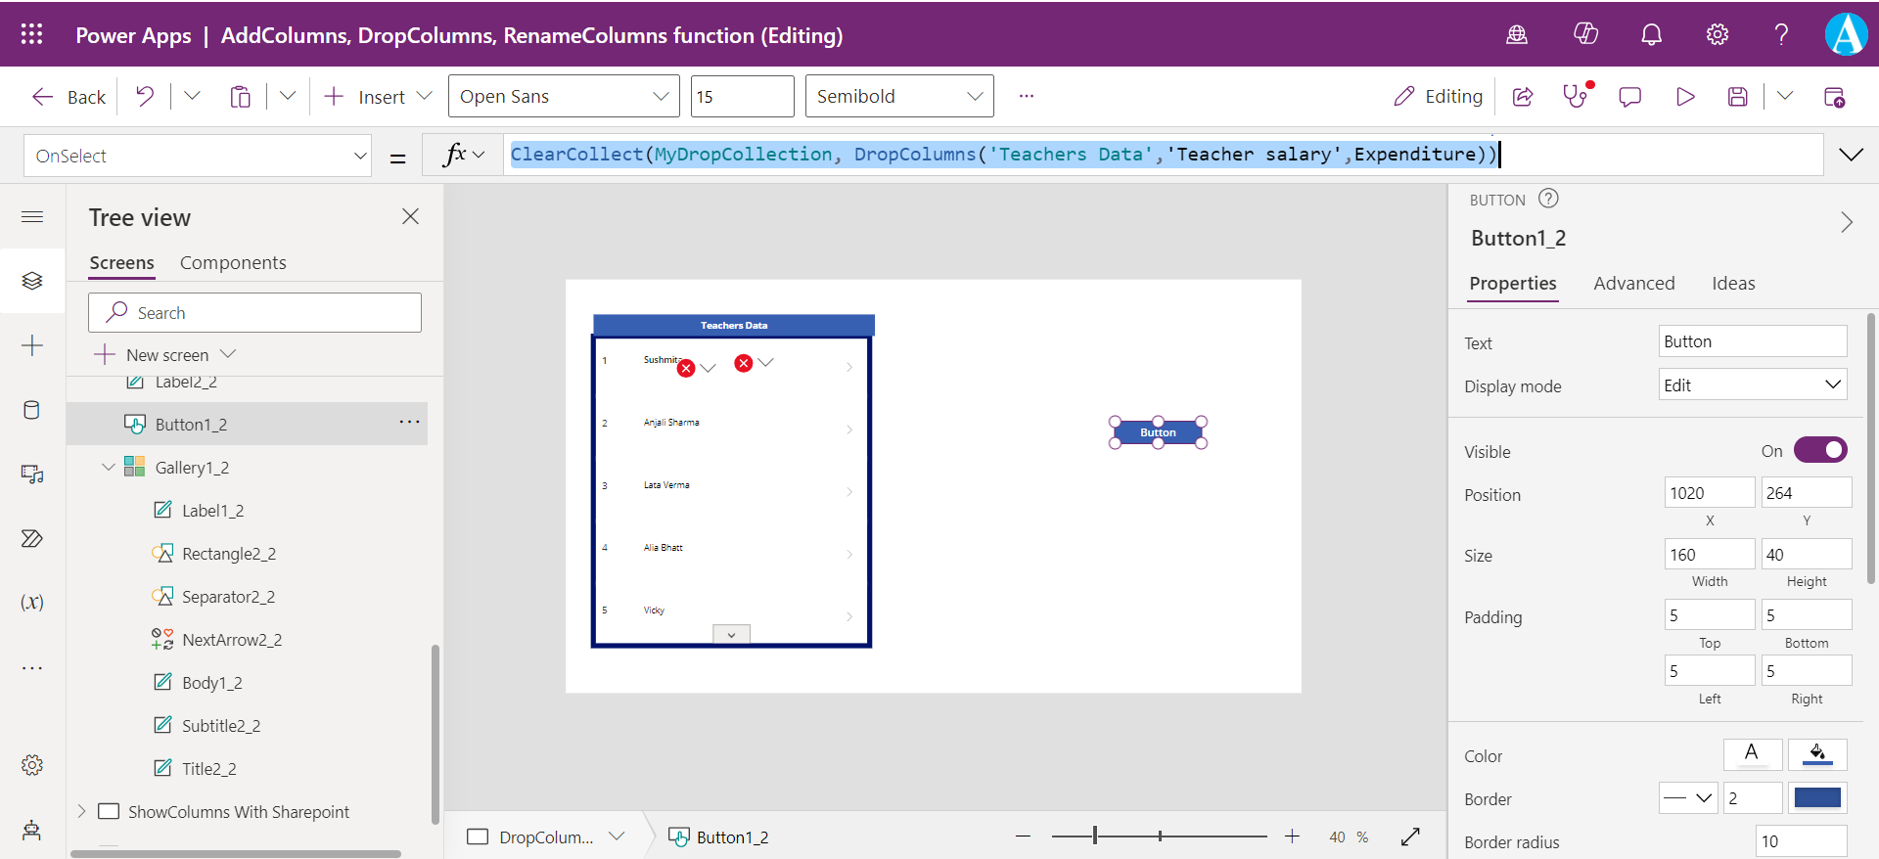The image size is (1879, 859).
Task: Click the Undo icon in toolbar
Action: pyautogui.click(x=145, y=96)
